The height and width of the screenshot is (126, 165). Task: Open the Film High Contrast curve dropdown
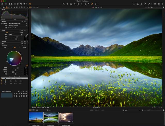pos(18,26)
